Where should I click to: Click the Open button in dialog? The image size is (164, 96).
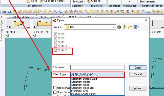(138, 68)
